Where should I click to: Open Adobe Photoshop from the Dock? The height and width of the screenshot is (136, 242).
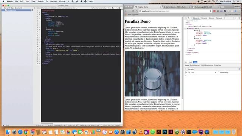coord(165,132)
